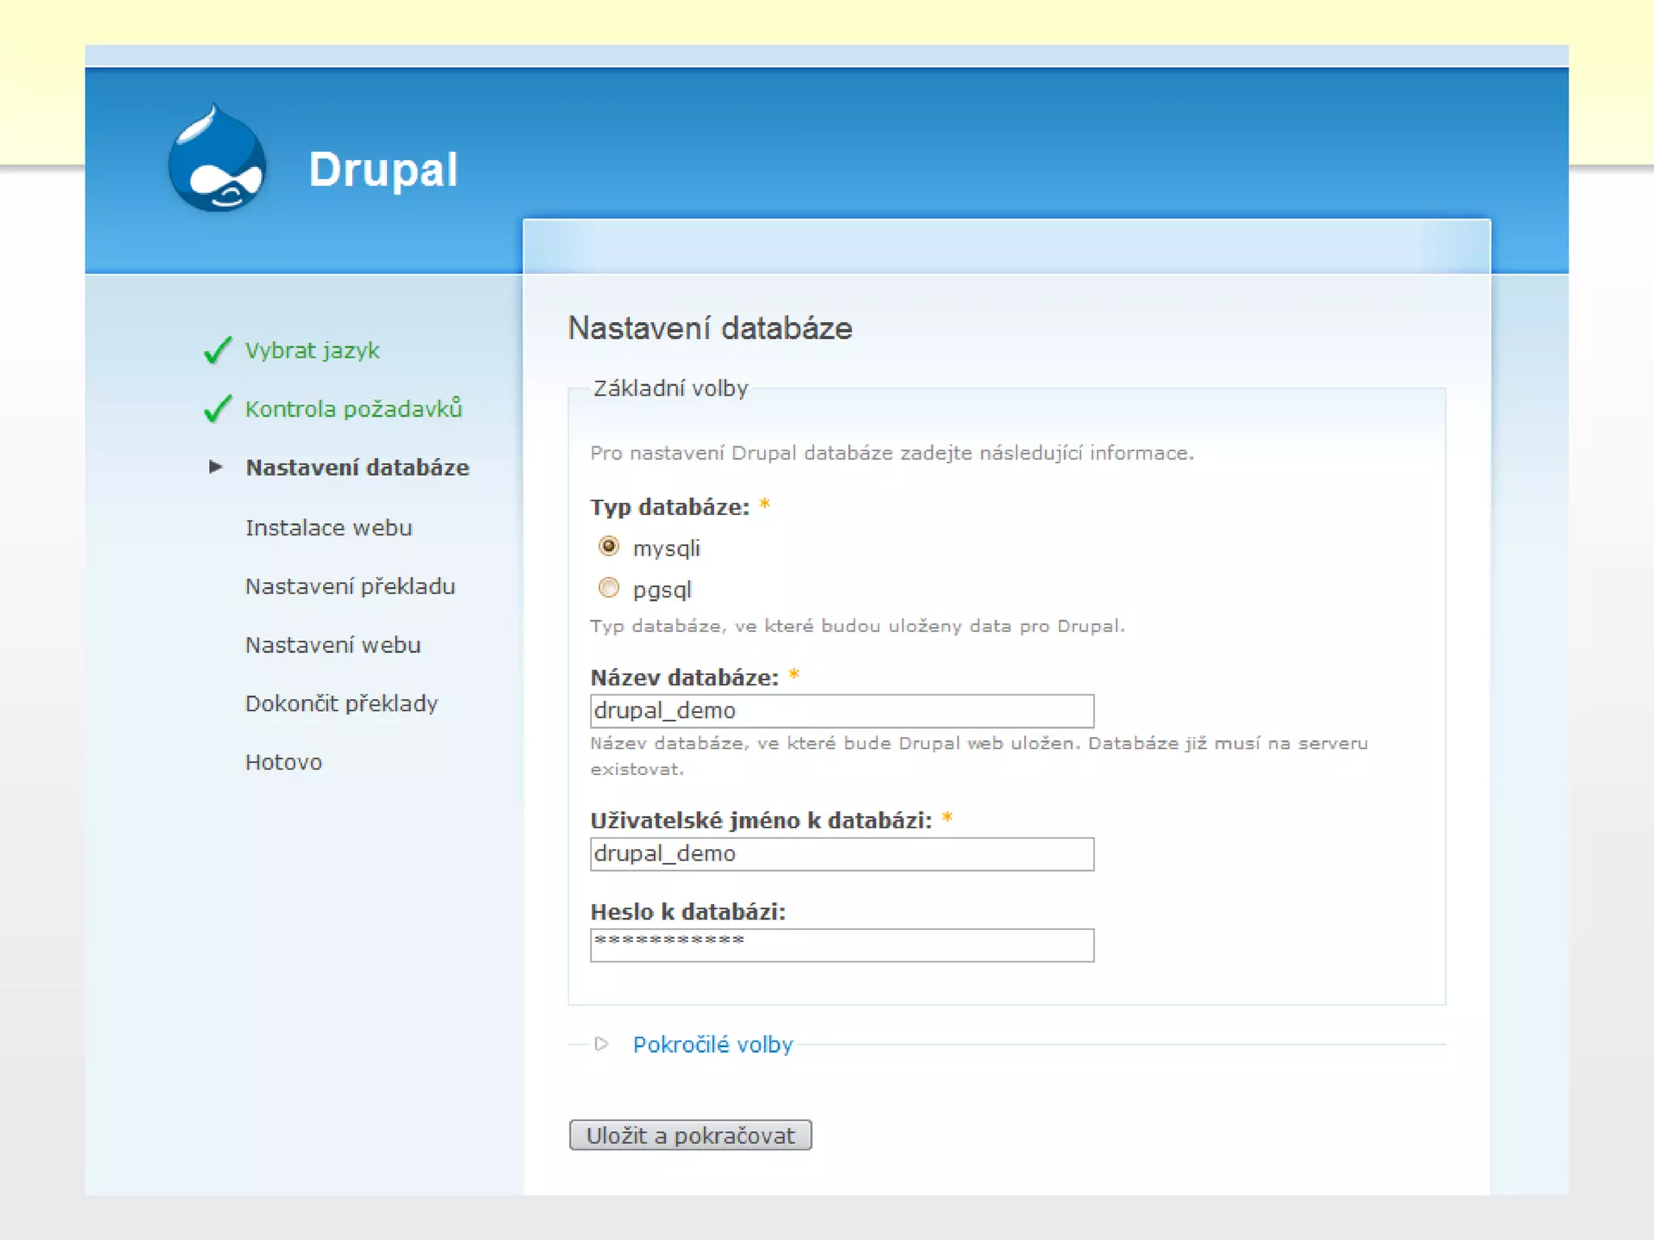Select the mysqli database type
1654x1240 pixels.
tap(609, 547)
